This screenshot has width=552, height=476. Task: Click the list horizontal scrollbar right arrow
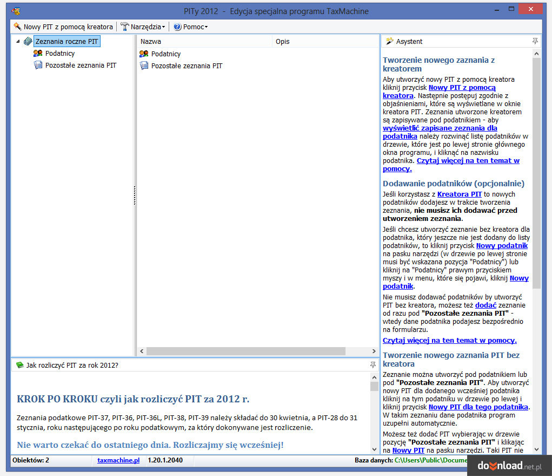tap(374, 351)
